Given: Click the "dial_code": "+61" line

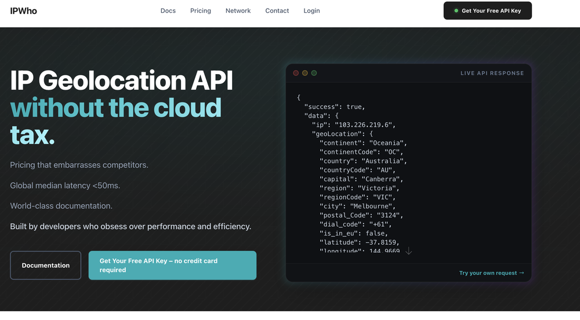Looking at the screenshot, I should pyautogui.click(x=356, y=225).
